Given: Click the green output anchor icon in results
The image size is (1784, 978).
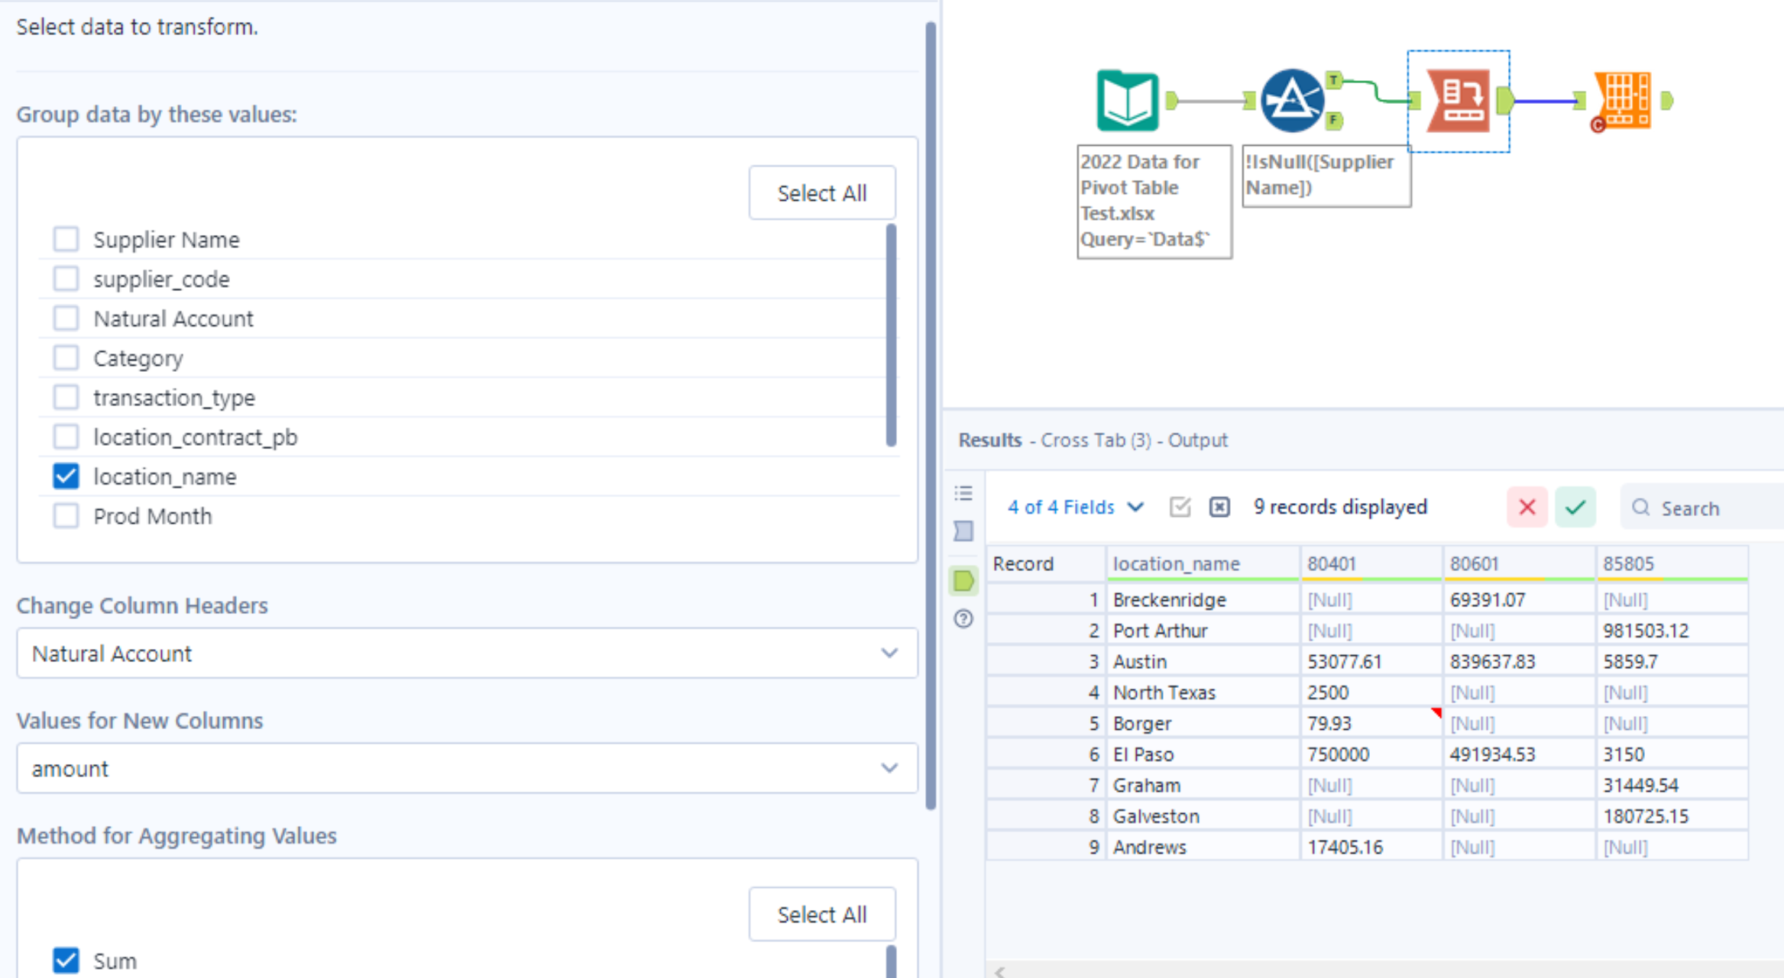Looking at the screenshot, I should pos(963,581).
